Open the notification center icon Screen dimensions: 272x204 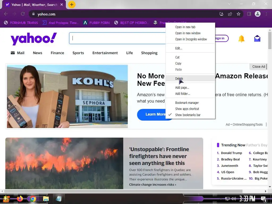click(x=264, y=199)
